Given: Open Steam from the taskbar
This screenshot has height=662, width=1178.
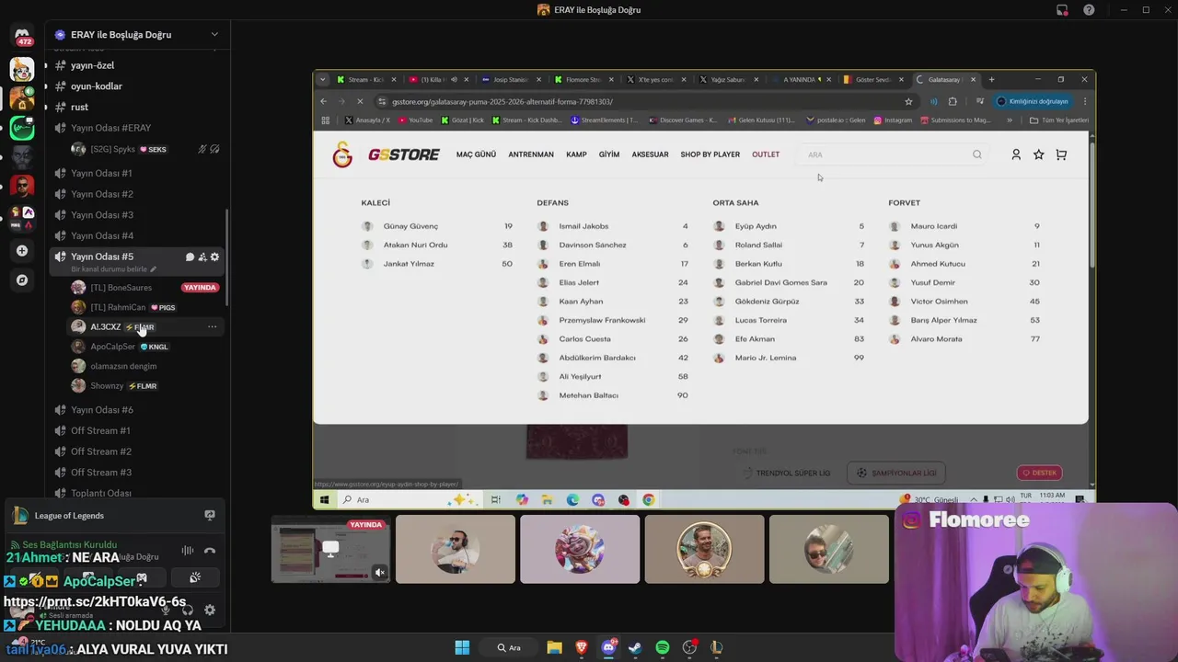Looking at the screenshot, I should [x=635, y=647].
